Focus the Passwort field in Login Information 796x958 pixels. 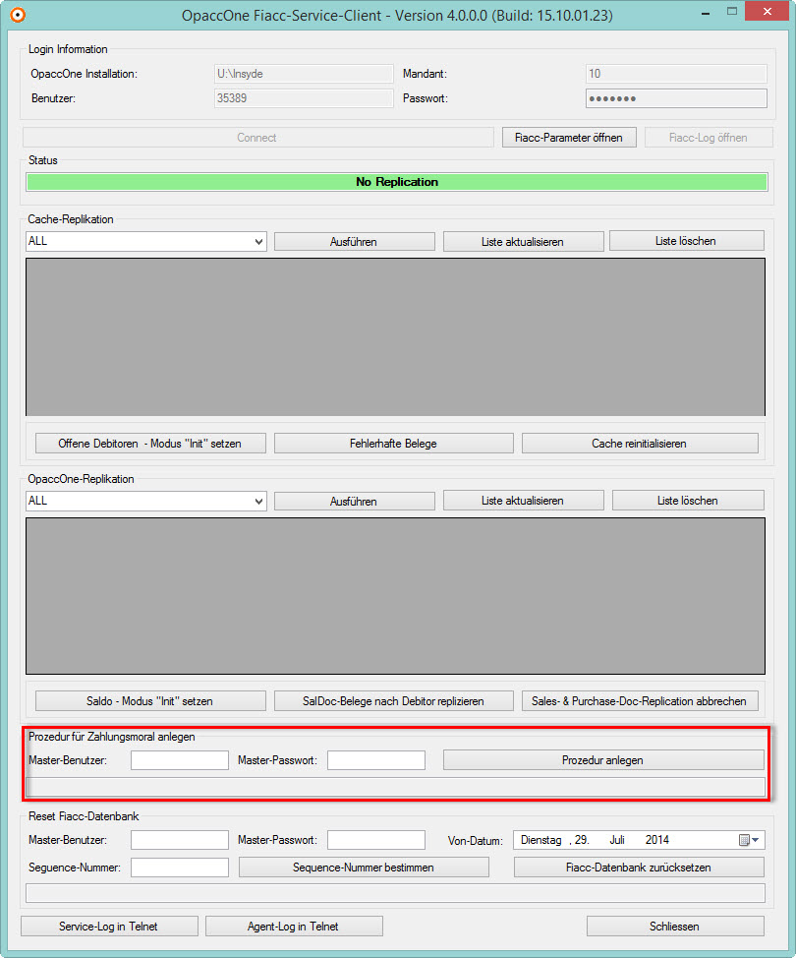click(x=676, y=98)
